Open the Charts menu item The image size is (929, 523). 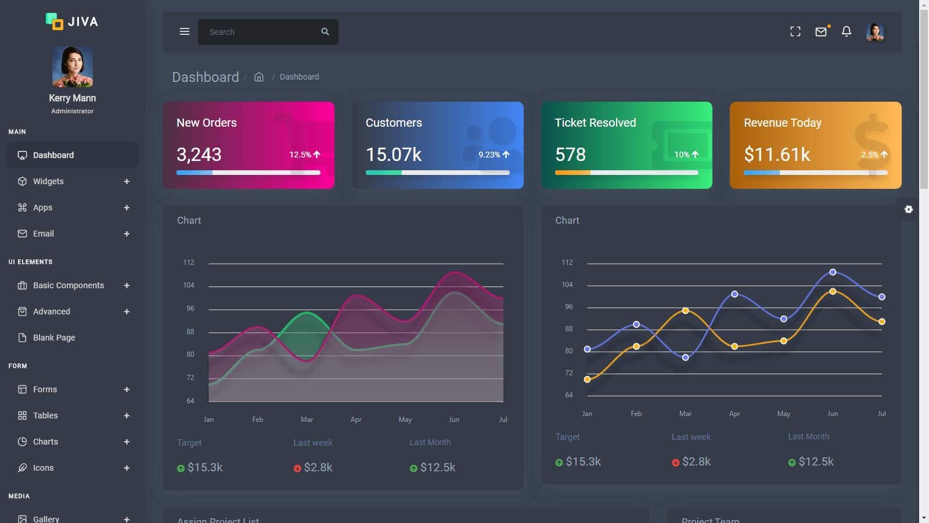[x=73, y=442]
